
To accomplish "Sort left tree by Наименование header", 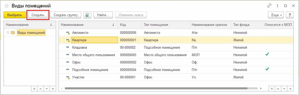I will [x=30, y=25].
